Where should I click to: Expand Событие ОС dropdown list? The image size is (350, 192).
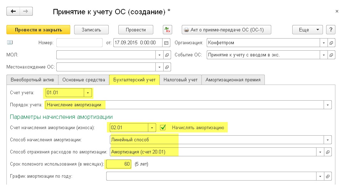[x=324, y=55]
